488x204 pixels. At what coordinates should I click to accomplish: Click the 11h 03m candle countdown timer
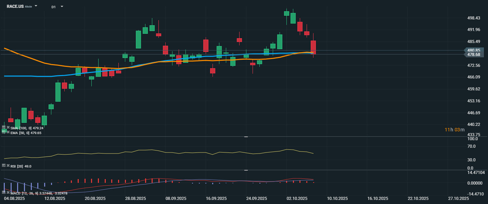pos(454,130)
